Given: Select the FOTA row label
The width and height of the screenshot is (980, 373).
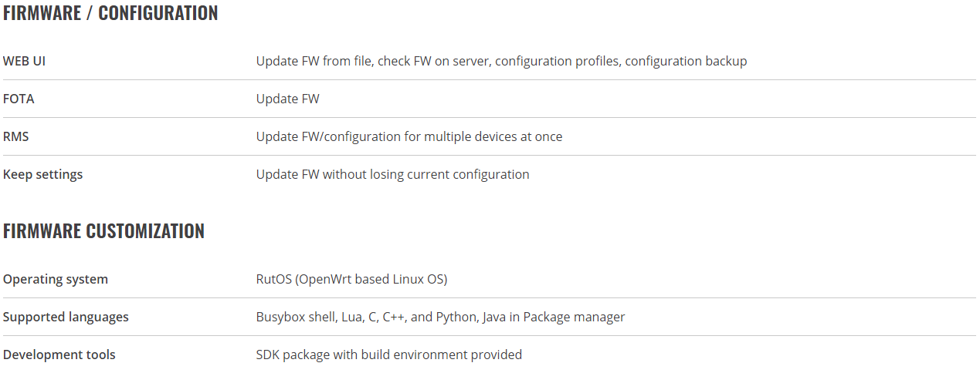Looking at the screenshot, I should pos(19,99).
